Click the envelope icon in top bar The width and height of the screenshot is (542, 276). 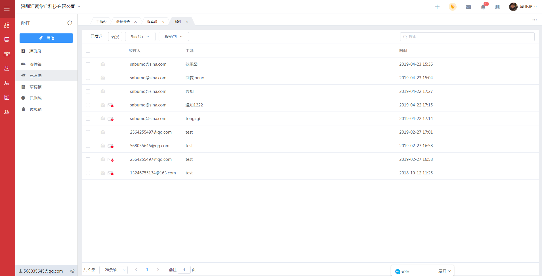468,7
